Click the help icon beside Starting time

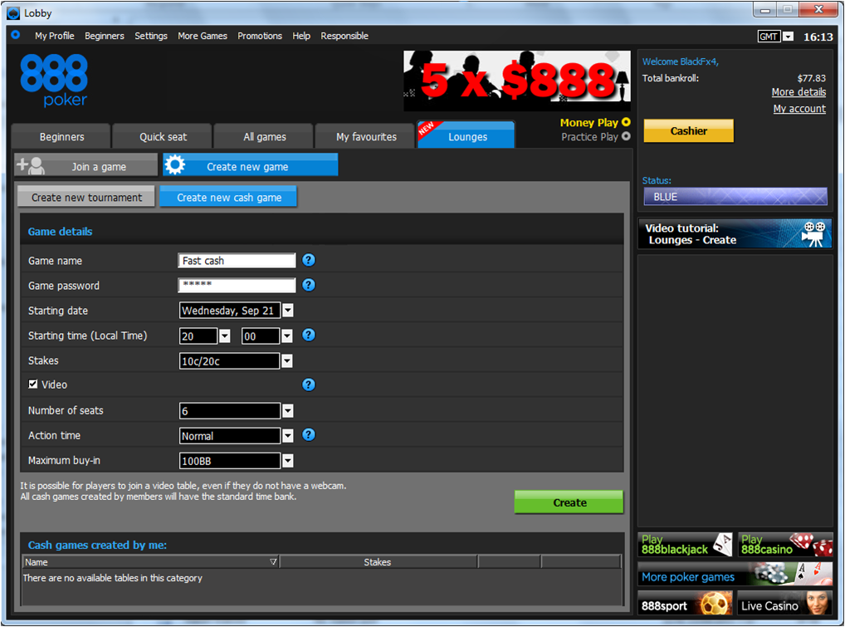[308, 336]
